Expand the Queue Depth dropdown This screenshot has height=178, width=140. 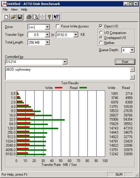132,50
